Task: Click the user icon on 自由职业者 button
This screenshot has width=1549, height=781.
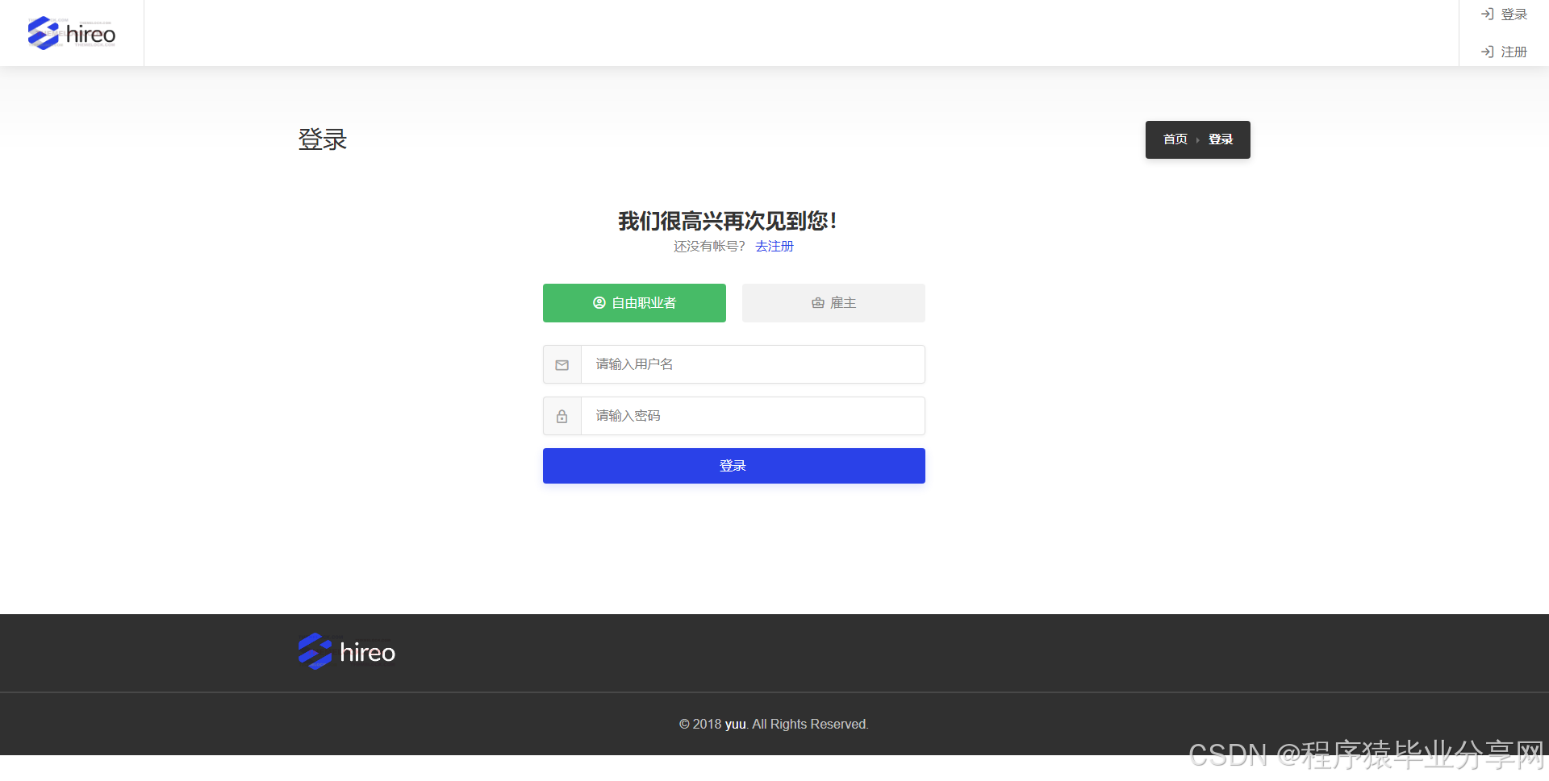Action: coord(599,303)
